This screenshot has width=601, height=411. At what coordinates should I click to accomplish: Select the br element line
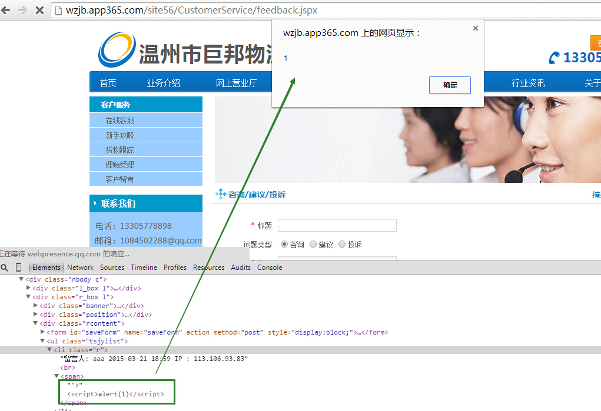coord(67,367)
